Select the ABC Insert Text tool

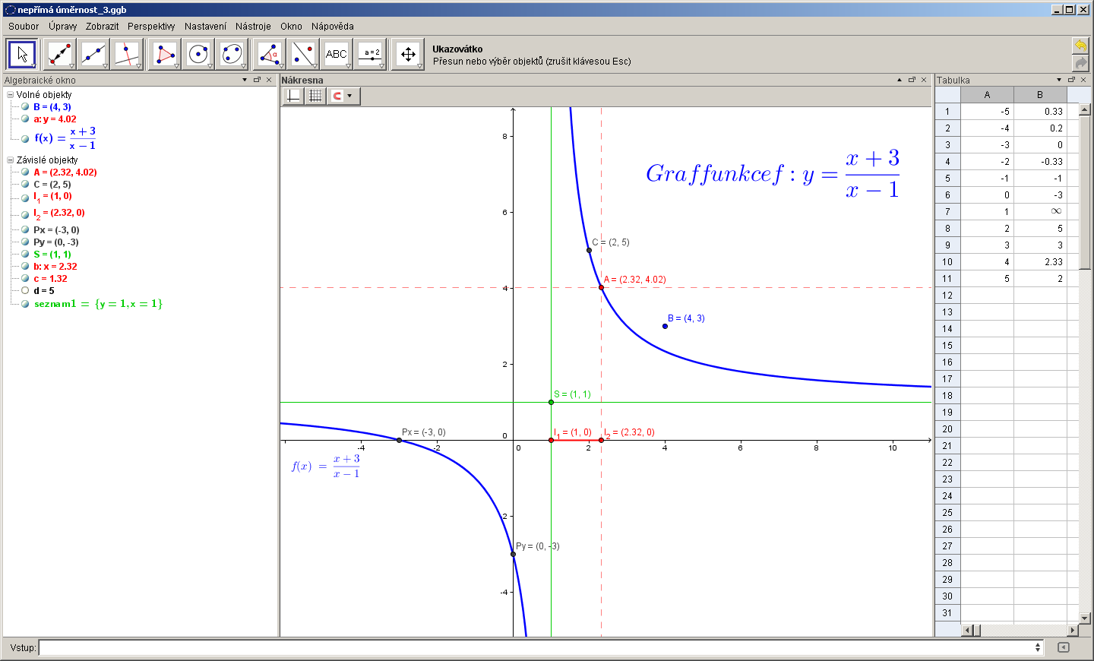click(x=336, y=55)
